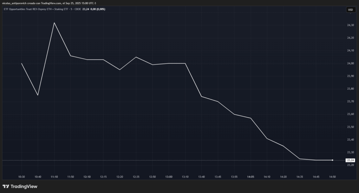
Task: Click the 23,20 price axis label
Action: (x=350, y=165)
